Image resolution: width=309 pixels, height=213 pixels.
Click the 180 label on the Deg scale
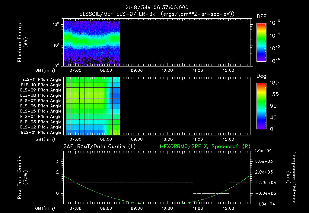[x=274, y=83]
